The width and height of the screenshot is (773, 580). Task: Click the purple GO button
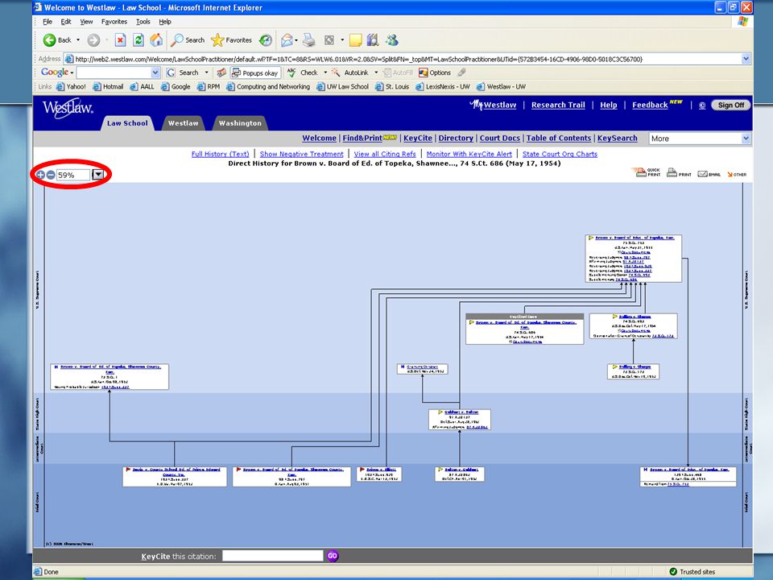pyautogui.click(x=333, y=556)
